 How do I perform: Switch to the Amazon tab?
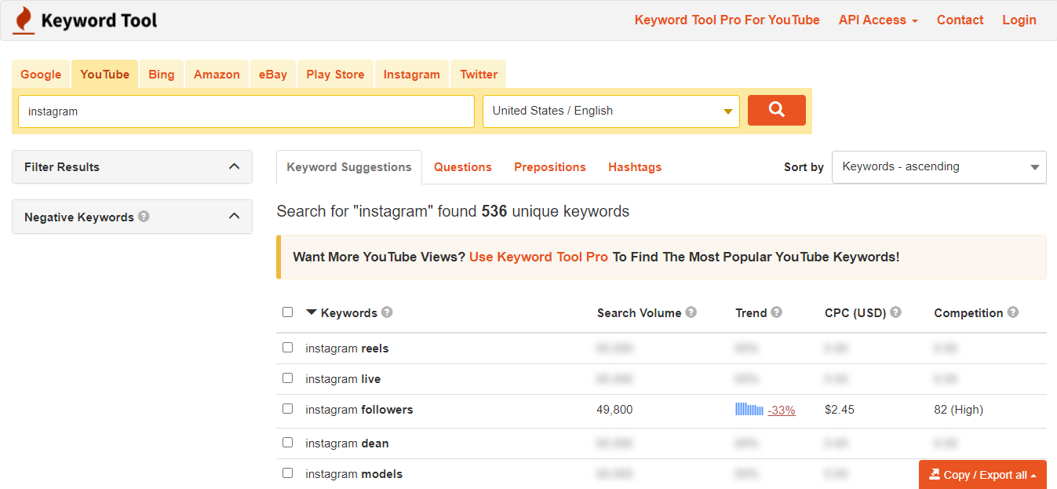point(216,74)
